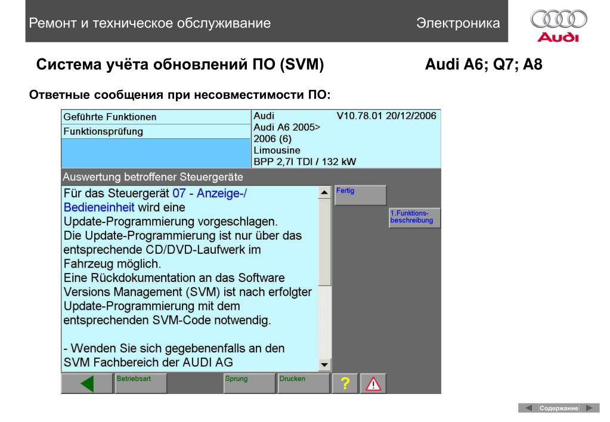
Task: Click '2006 (6)' model year text
Action: 273,139
